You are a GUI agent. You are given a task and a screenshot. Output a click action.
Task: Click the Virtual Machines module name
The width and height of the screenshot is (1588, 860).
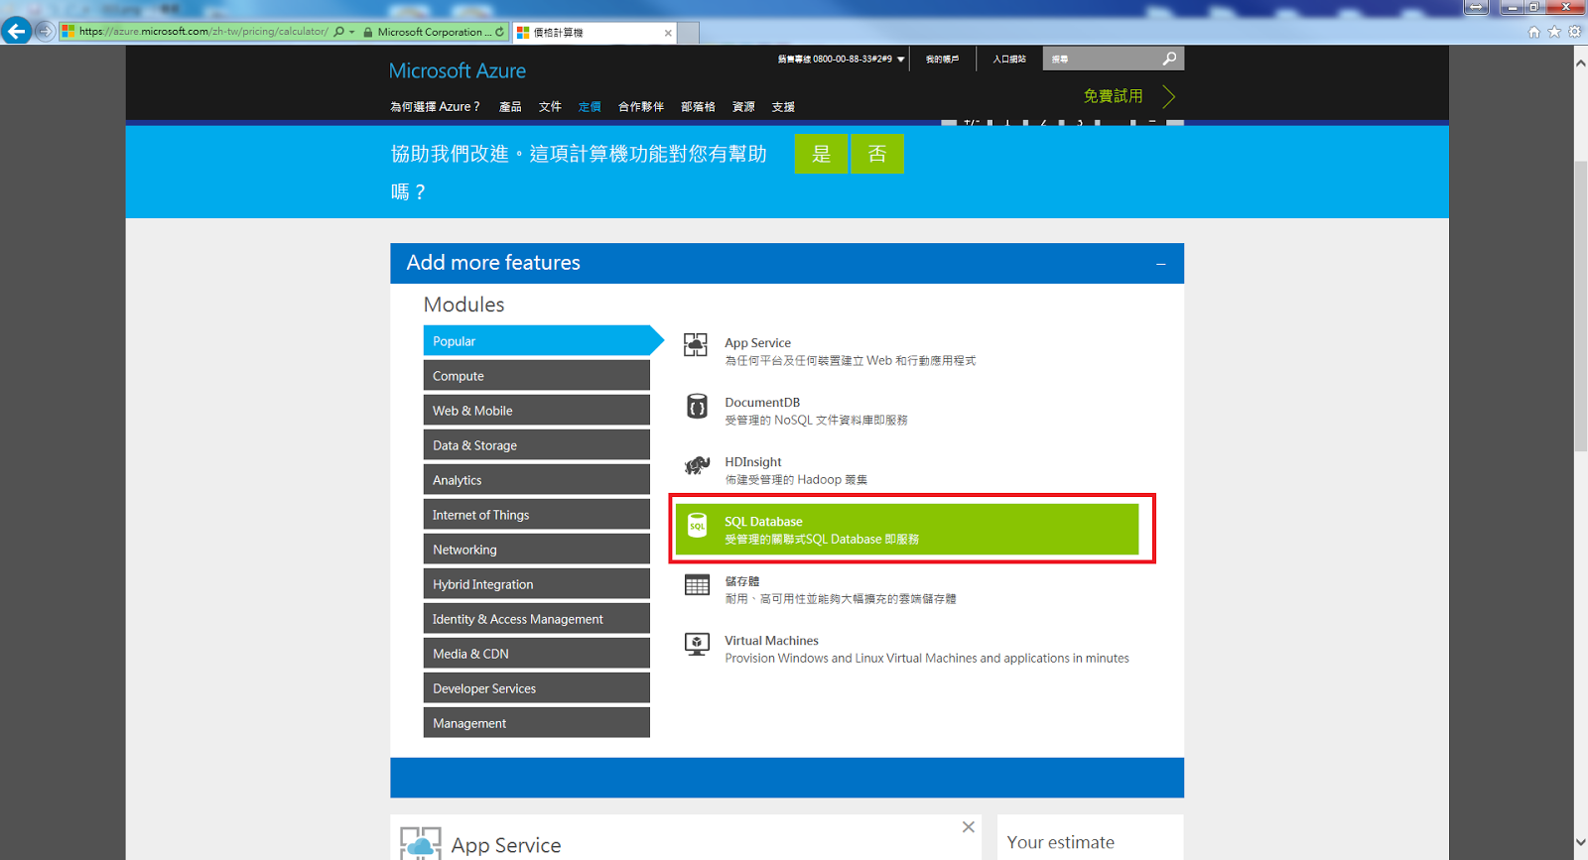[771, 641]
